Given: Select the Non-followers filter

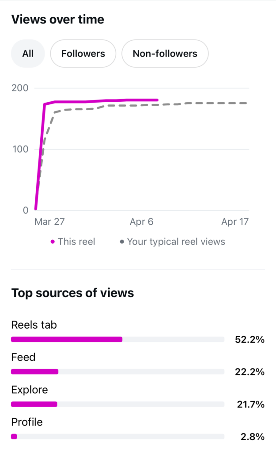Looking at the screenshot, I should (x=165, y=53).
